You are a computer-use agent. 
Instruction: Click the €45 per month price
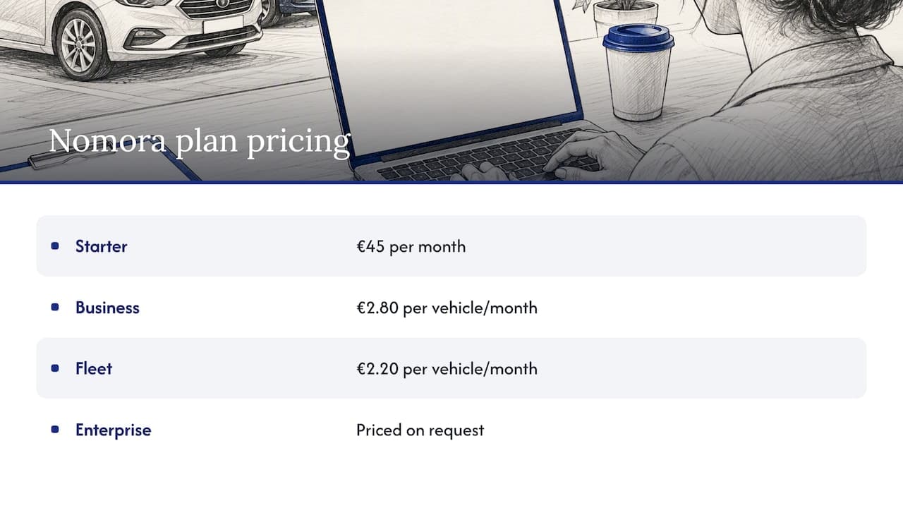[x=411, y=246]
